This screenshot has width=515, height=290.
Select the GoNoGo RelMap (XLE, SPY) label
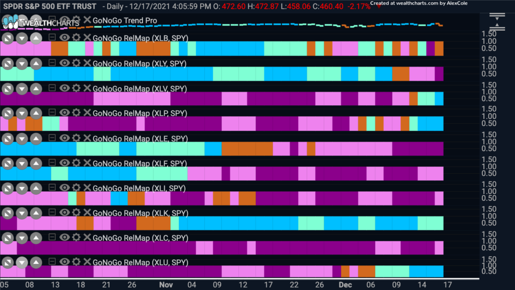coord(140,138)
